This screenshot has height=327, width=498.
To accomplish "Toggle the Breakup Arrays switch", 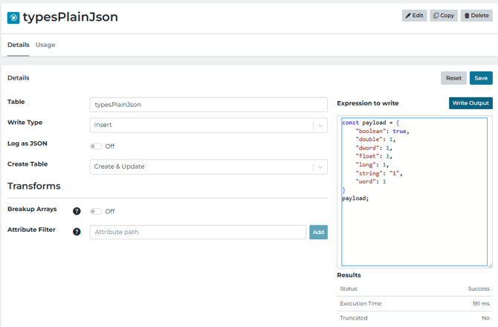I will click(96, 212).
